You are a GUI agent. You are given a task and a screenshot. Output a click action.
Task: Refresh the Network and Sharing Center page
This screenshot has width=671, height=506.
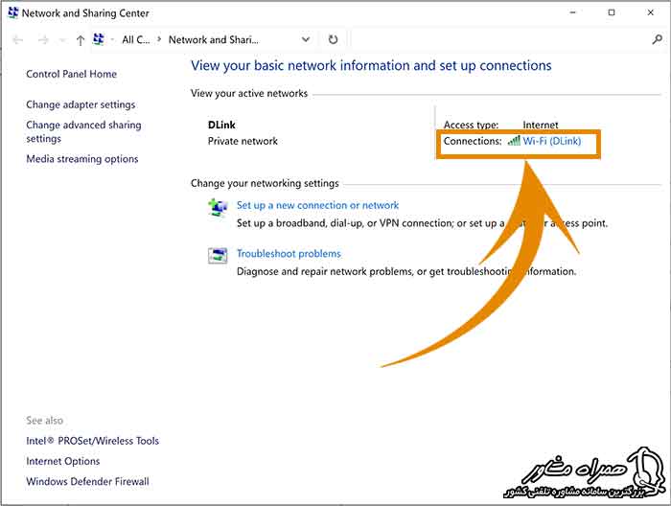click(333, 40)
